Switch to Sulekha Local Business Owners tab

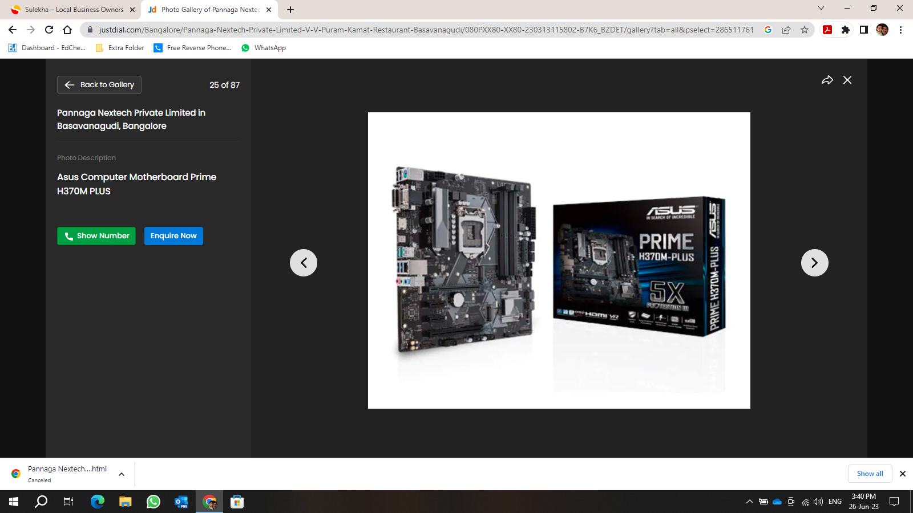(74, 10)
